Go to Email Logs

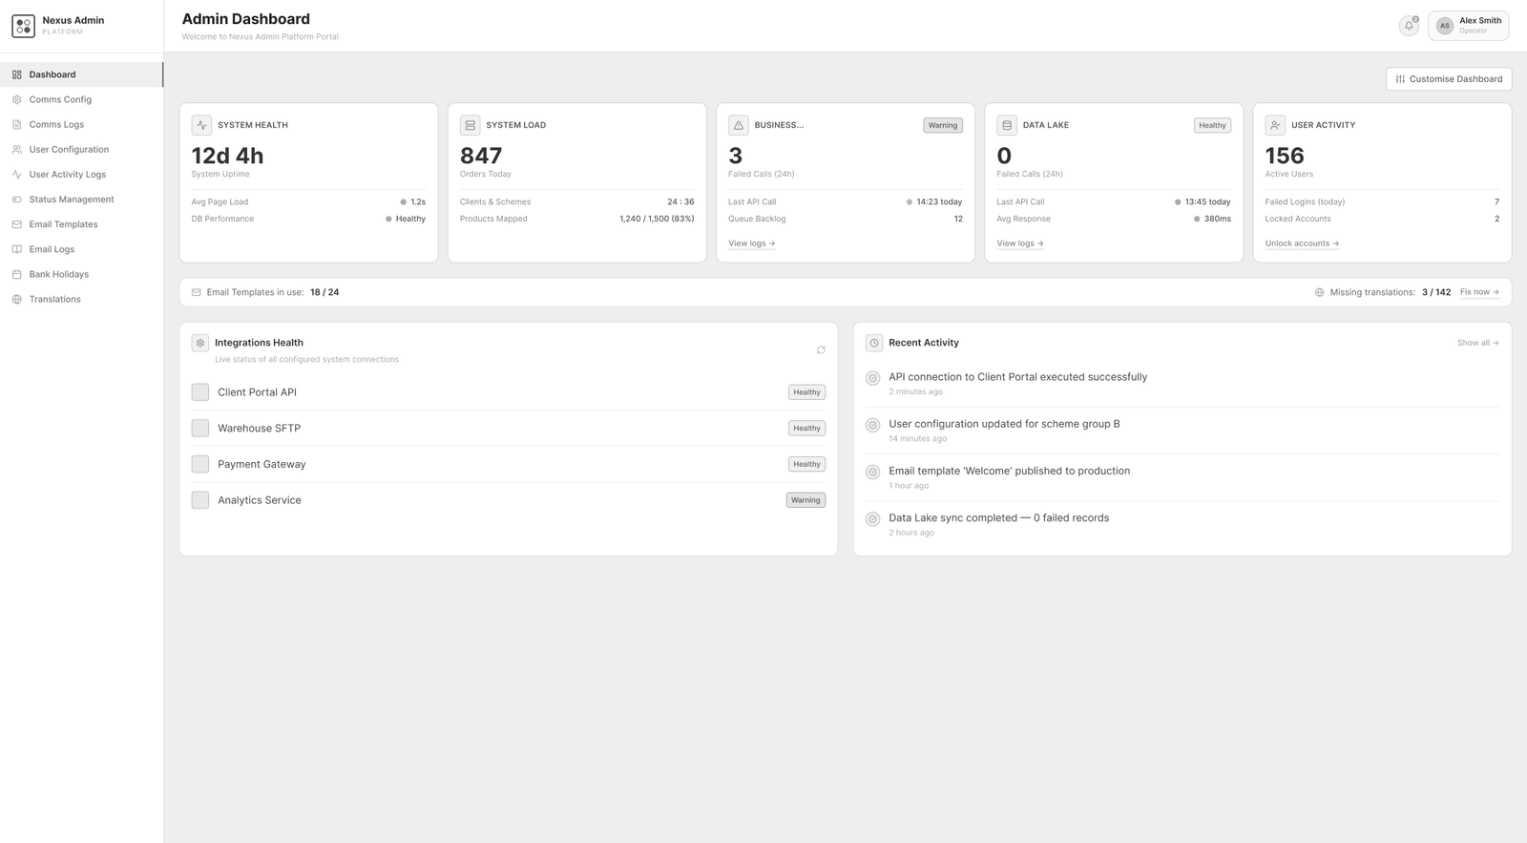[x=81, y=249]
